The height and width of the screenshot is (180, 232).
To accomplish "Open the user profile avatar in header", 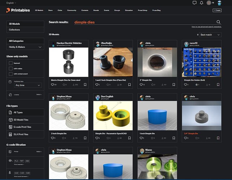I will pyautogui.click(x=219, y=3).
